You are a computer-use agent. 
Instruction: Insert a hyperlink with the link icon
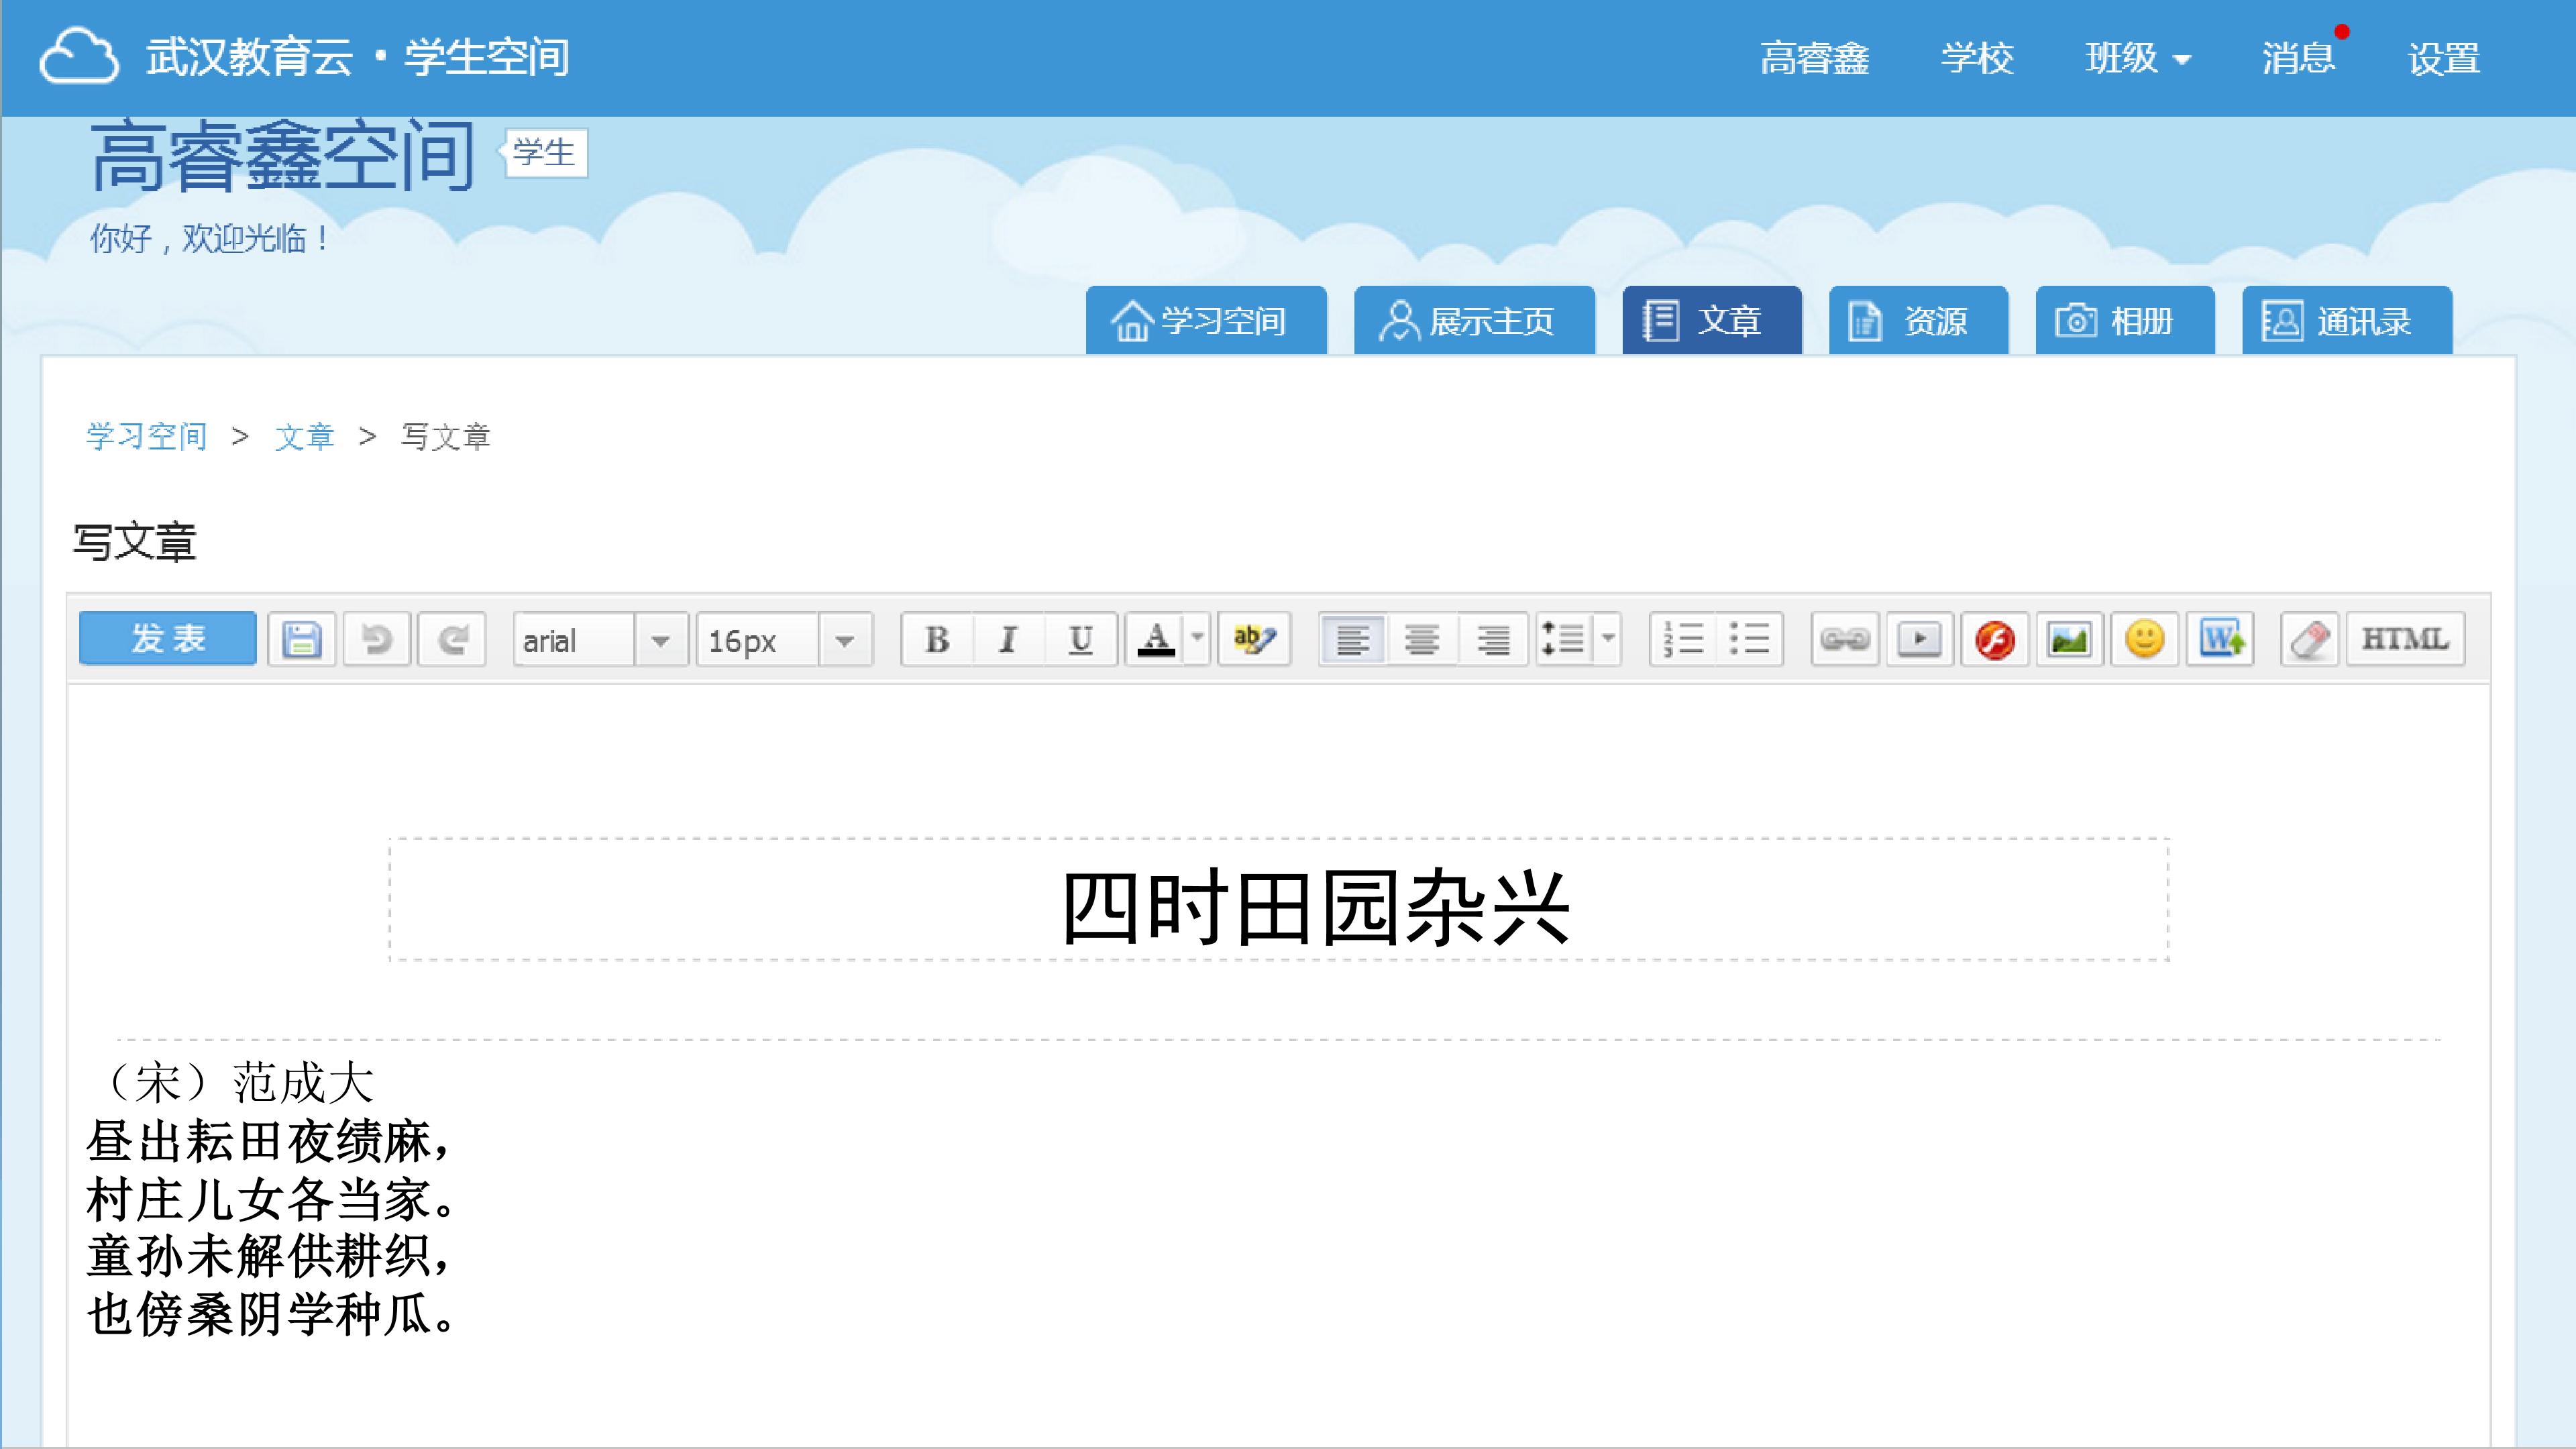[1845, 639]
